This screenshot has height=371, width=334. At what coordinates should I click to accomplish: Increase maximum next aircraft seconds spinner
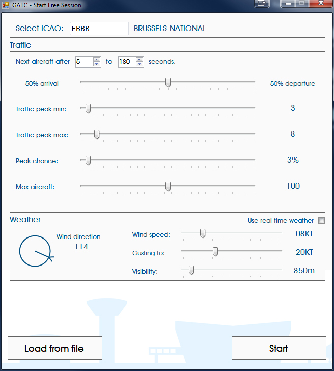(x=139, y=59)
